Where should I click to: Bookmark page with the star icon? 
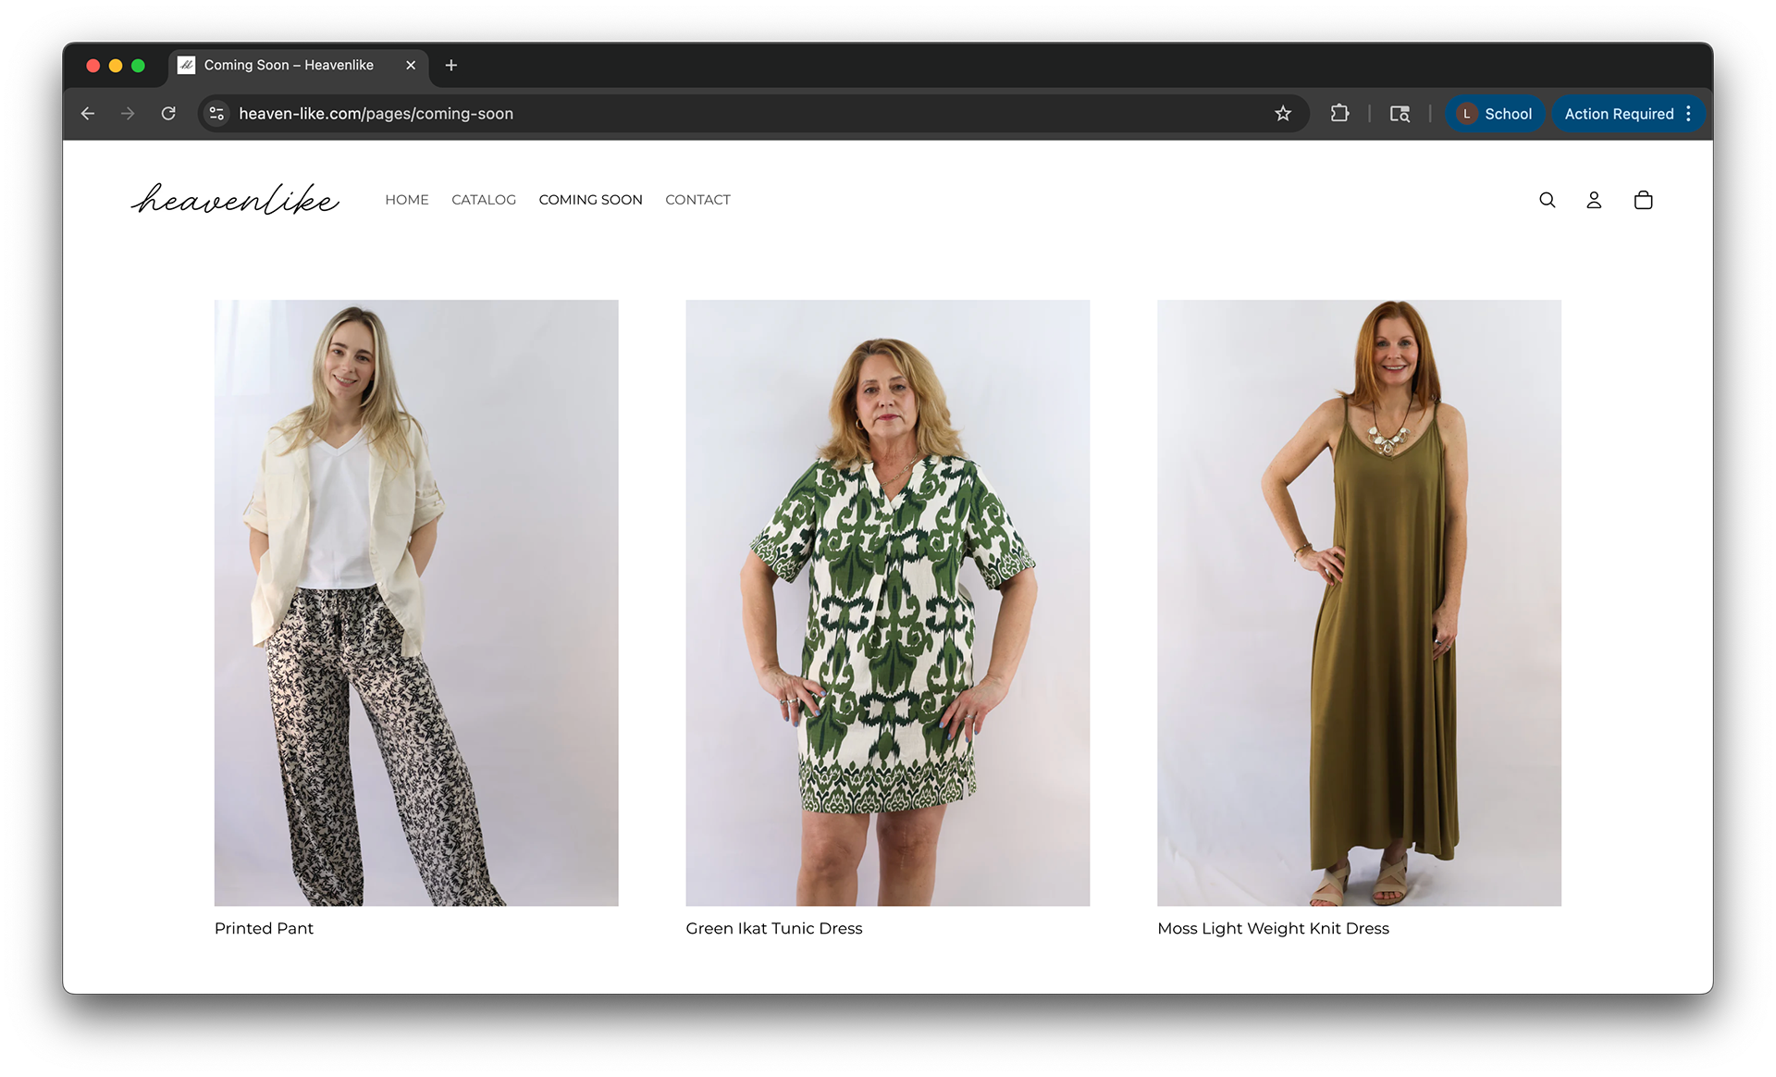1282,114
